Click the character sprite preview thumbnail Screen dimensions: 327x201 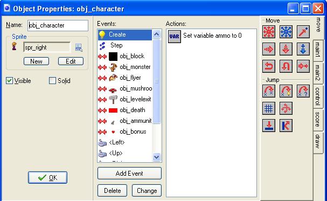click(14, 46)
